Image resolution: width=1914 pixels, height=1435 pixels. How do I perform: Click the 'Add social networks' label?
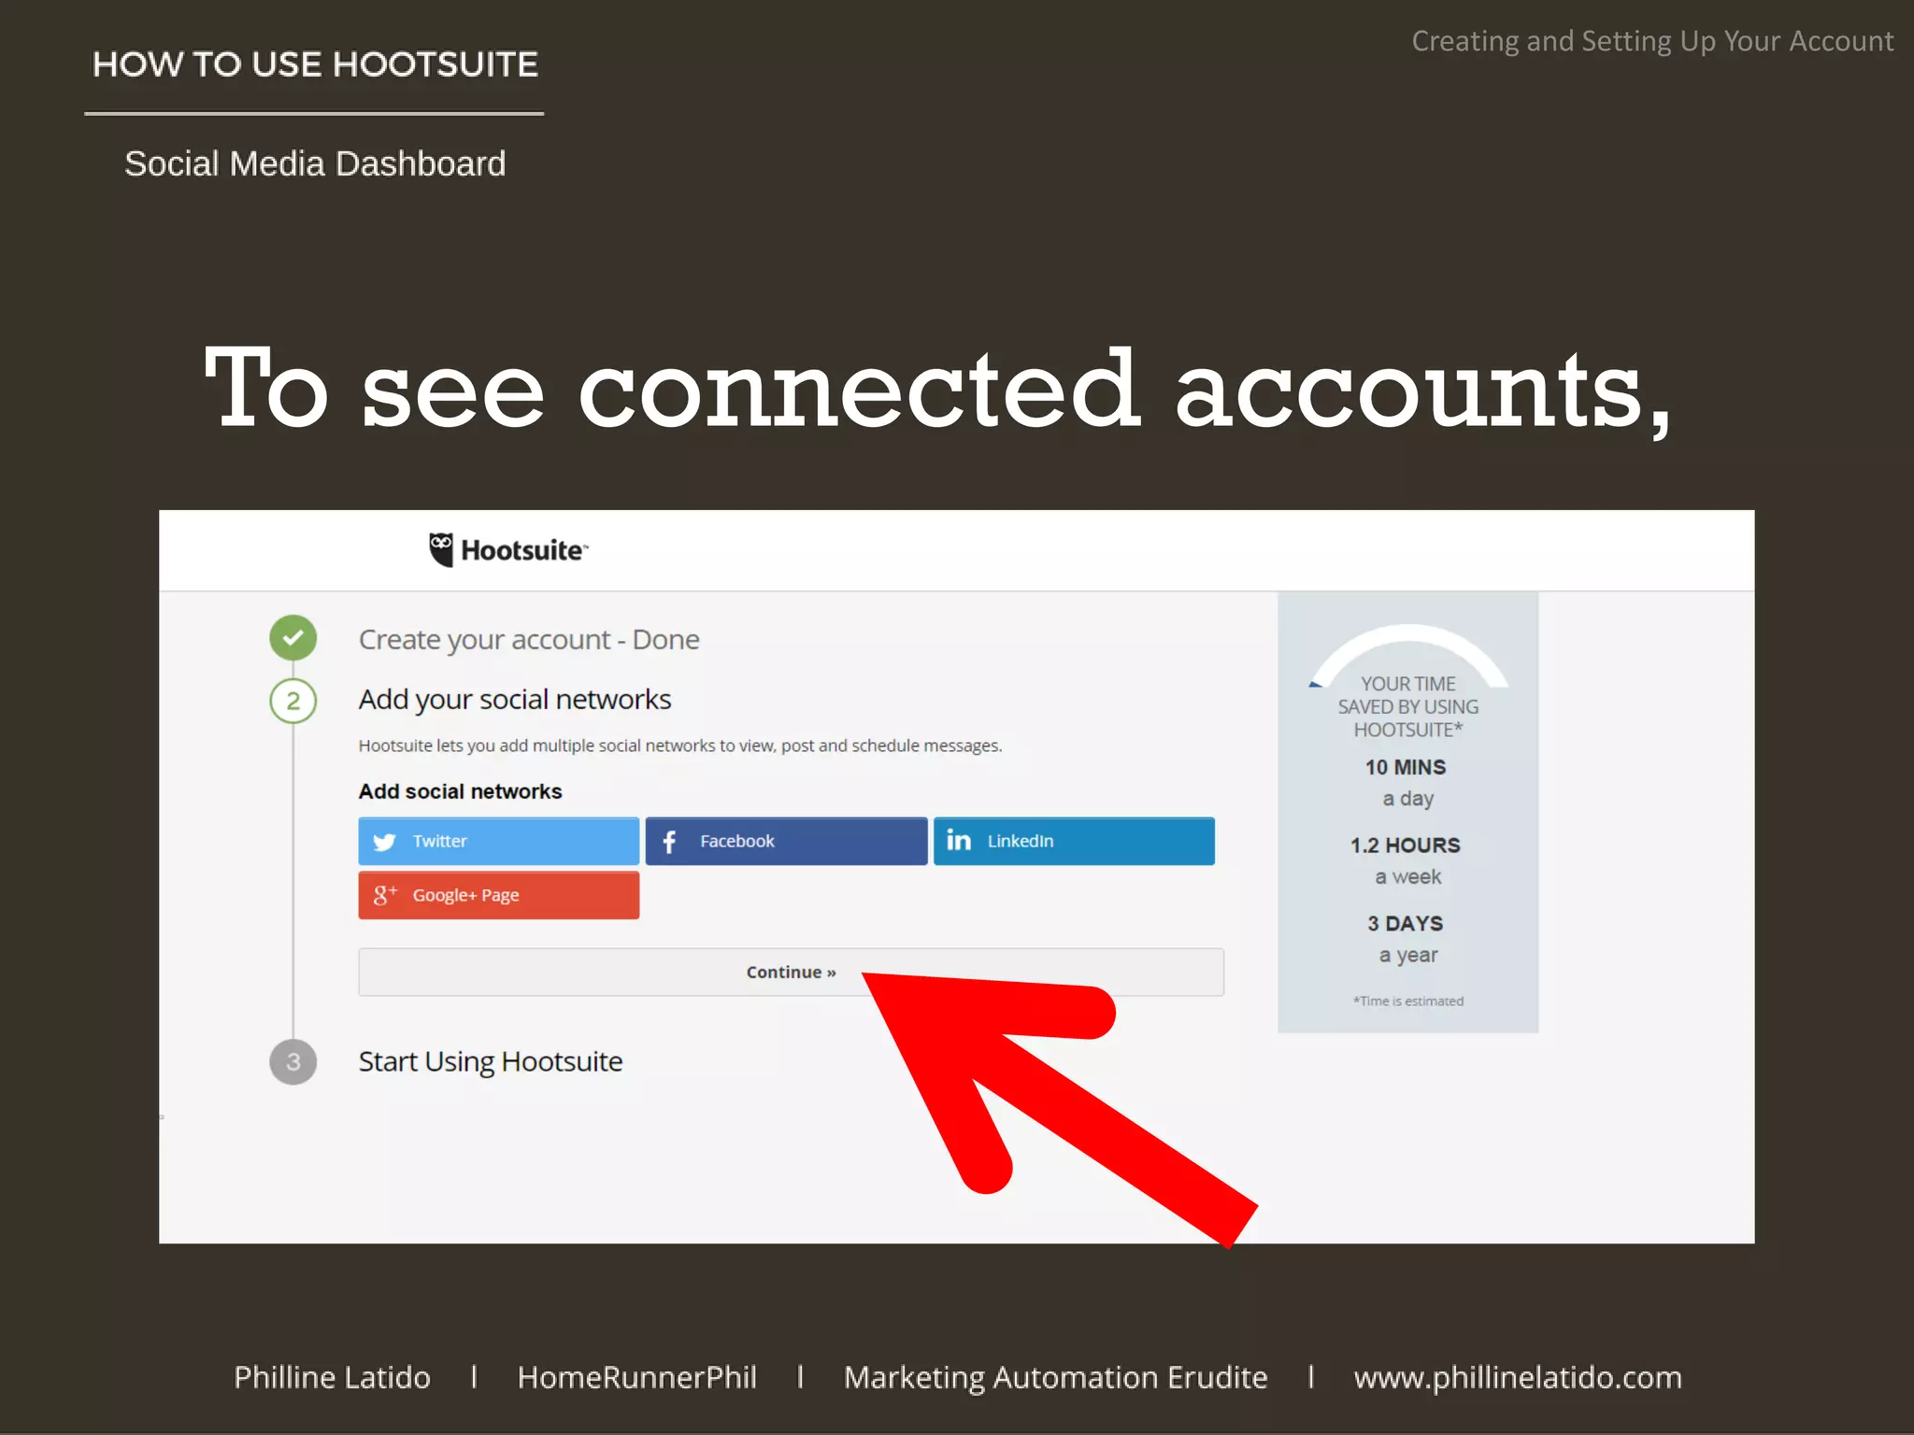(461, 791)
